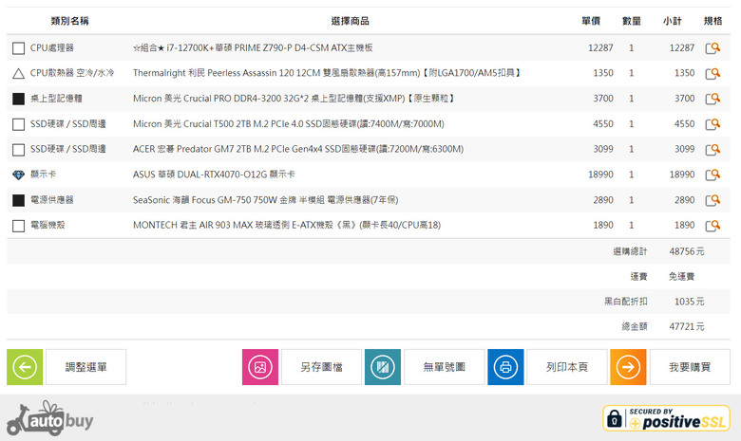
Task: Select the ACER Predator GM7 2TB product text
Action: tap(298, 149)
